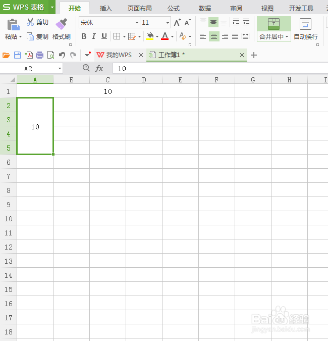
Task: Select column C header
Action: pos(108,80)
